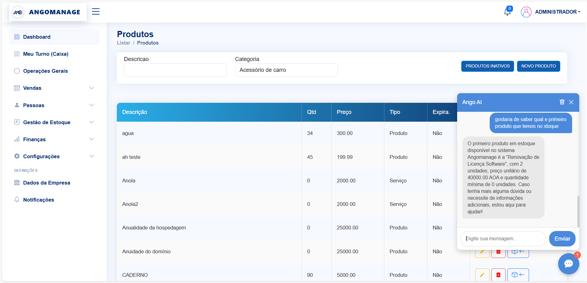
Task: Expand the Vendas menu
Action: point(54,88)
